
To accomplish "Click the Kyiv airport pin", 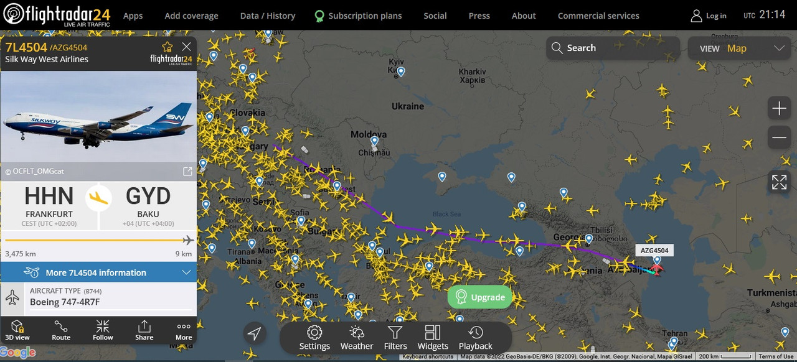I will [401, 72].
